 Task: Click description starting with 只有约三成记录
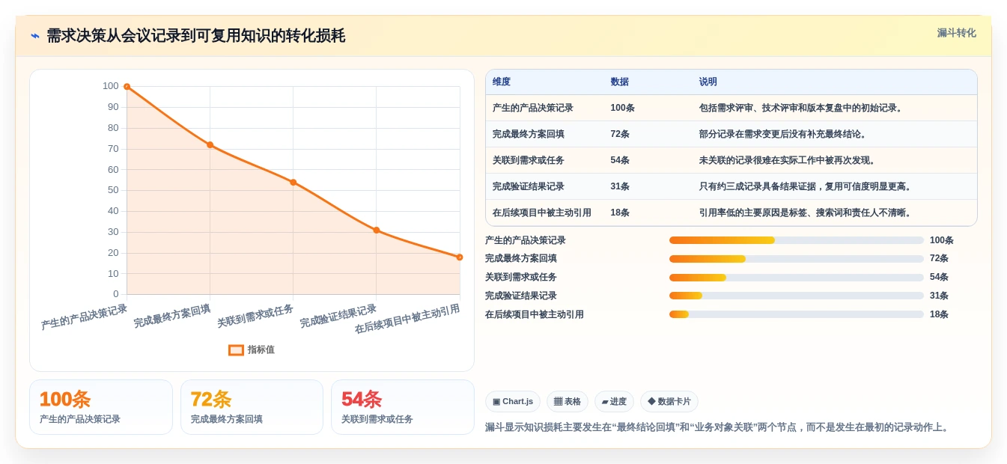click(x=806, y=186)
